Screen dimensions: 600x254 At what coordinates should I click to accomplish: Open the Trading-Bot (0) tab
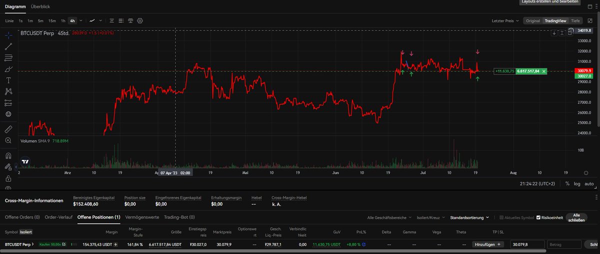(x=179, y=217)
